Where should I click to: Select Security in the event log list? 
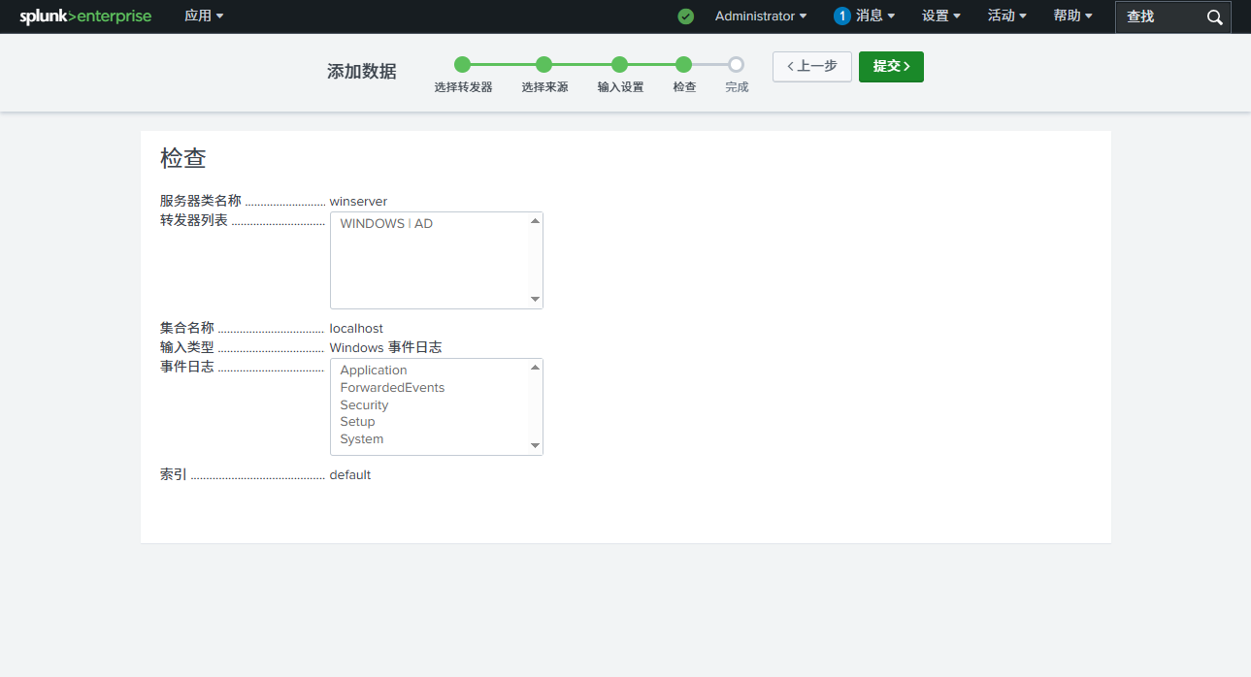364,404
